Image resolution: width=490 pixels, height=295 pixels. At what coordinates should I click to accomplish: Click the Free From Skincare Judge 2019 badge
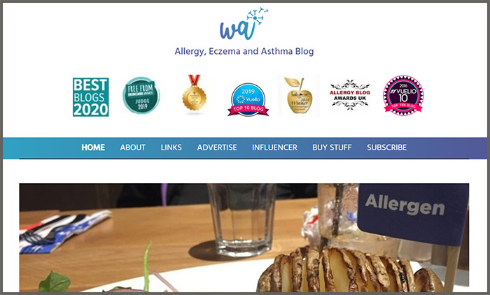tap(141, 95)
